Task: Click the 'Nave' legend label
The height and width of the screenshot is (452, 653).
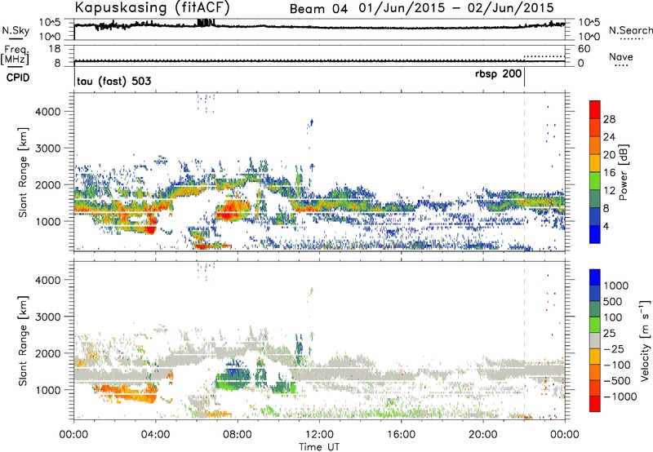Action: tap(621, 56)
